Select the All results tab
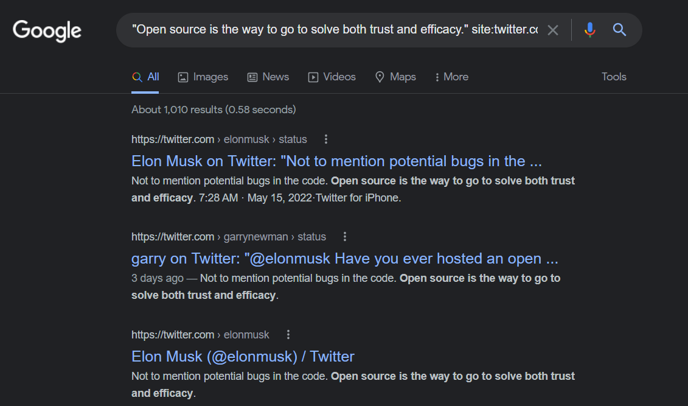 click(145, 77)
